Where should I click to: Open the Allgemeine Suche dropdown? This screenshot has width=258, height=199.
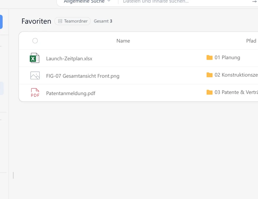pyautogui.click(x=87, y=1)
